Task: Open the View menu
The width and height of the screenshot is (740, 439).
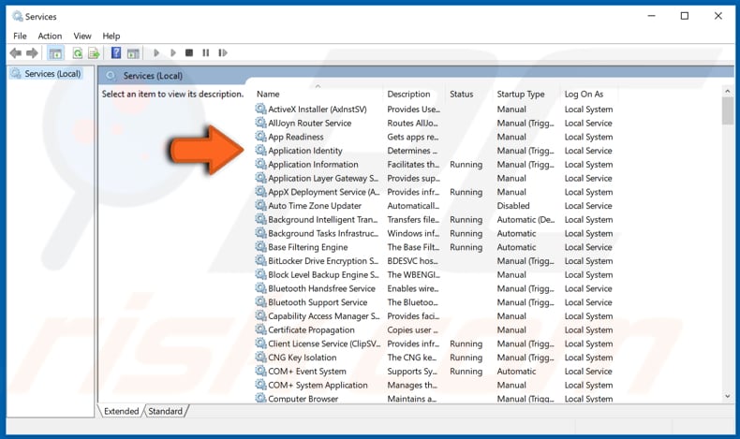Action: tap(82, 36)
